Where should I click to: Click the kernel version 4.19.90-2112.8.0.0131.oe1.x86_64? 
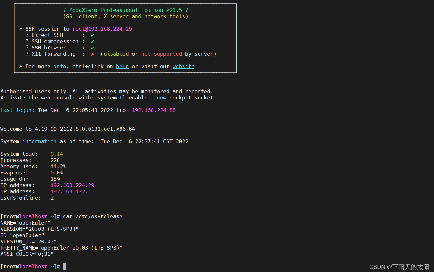85,129
